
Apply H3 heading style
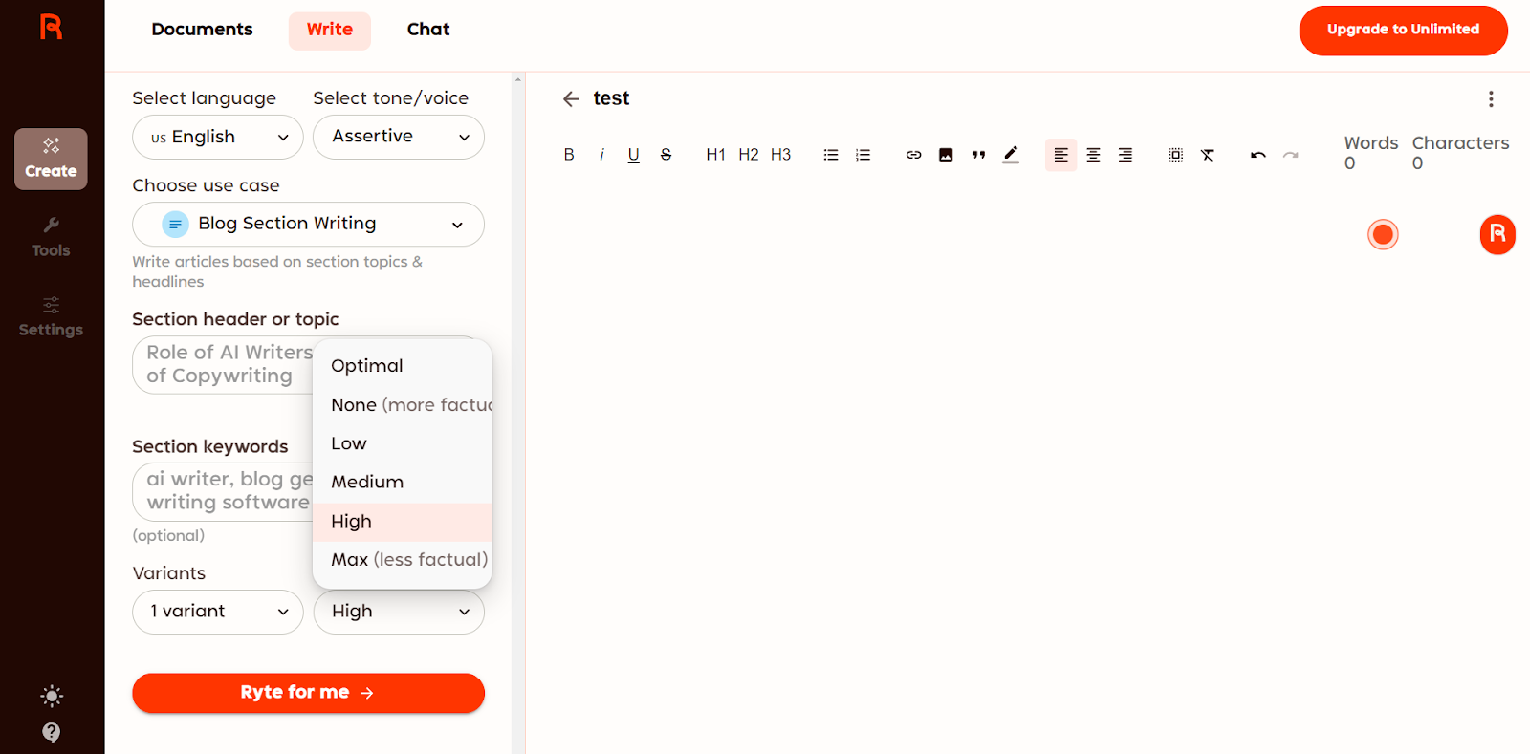(x=780, y=155)
